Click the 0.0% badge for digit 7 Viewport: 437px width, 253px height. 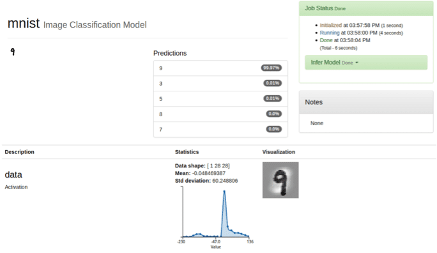point(273,129)
